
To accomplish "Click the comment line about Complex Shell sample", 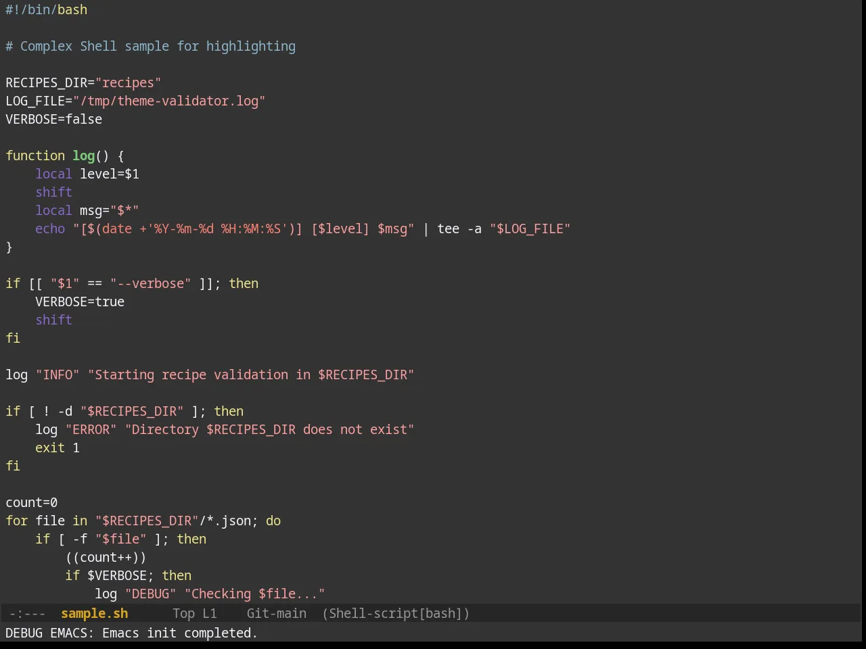I will (x=151, y=46).
